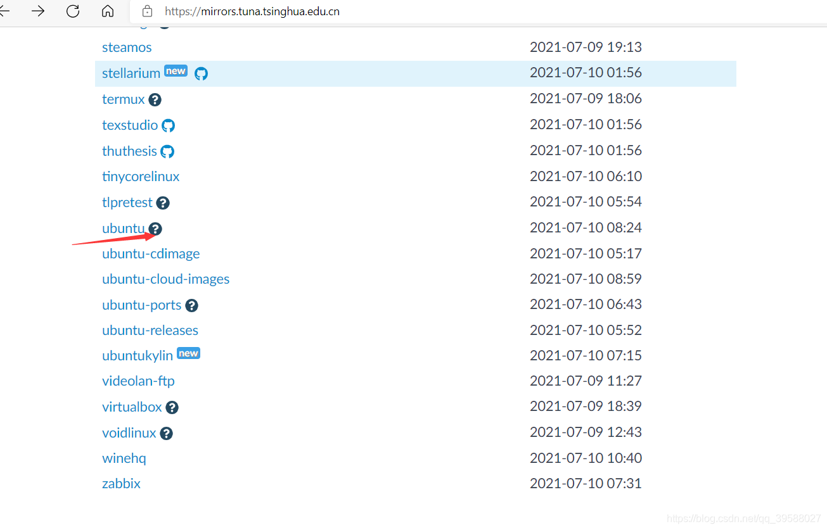Open the voidlinux mirror link
The height and width of the screenshot is (530, 827).
pyautogui.click(x=129, y=433)
